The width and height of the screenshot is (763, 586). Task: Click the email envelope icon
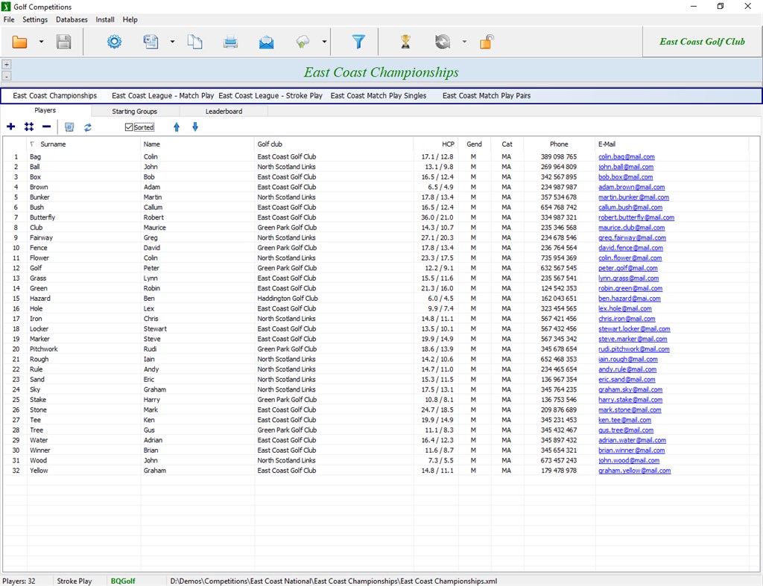pos(266,42)
